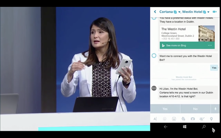Click the Westin Hotel Bot avatar
The height and width of the screenshot is (138, 221).
(x=154, y=88)
